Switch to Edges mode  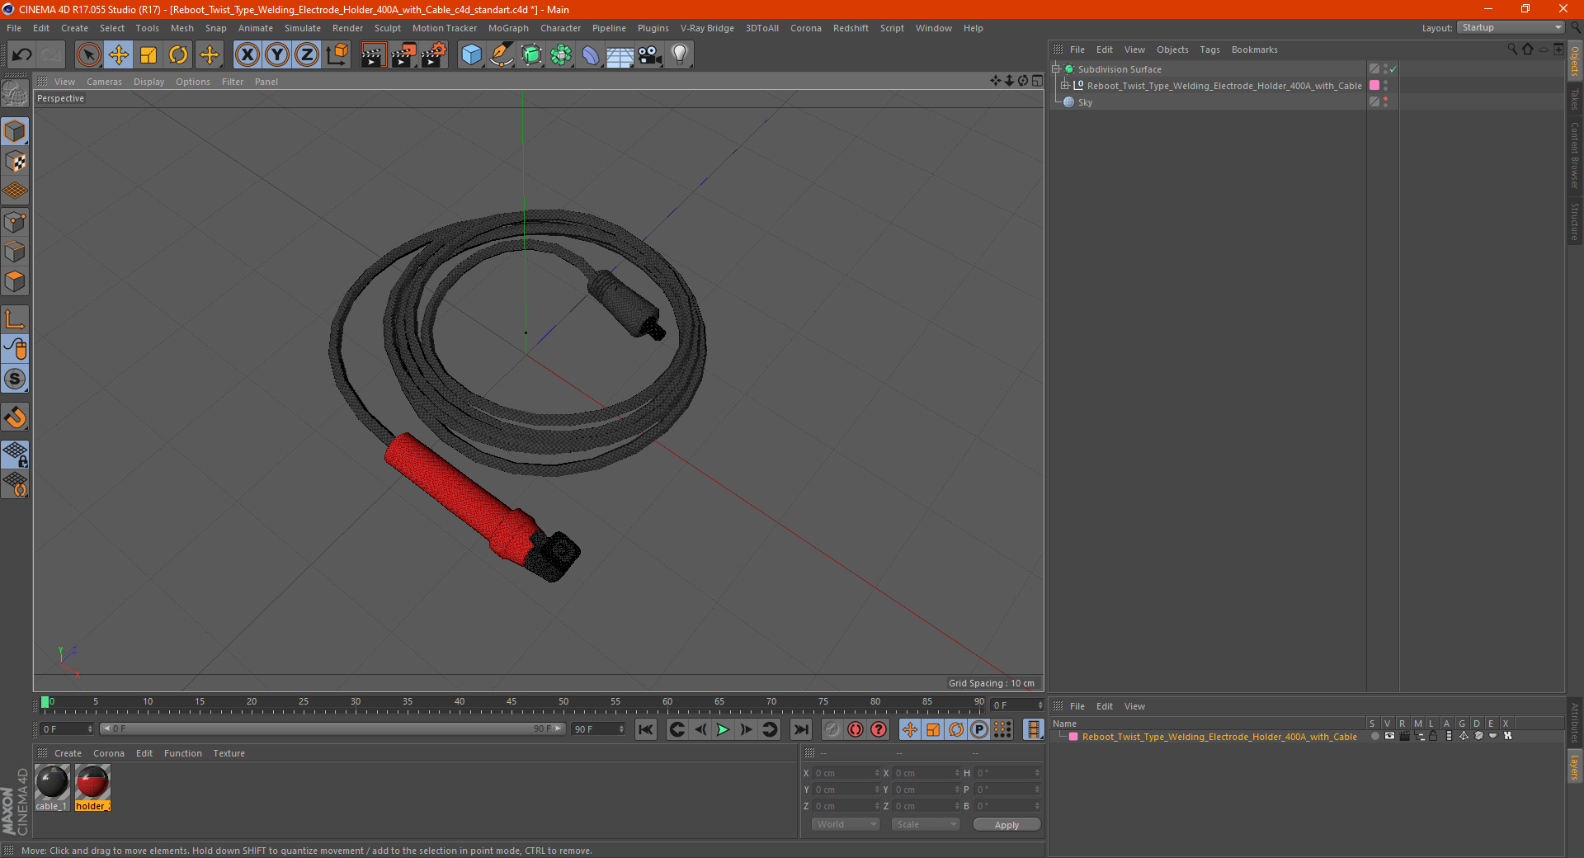15,252
